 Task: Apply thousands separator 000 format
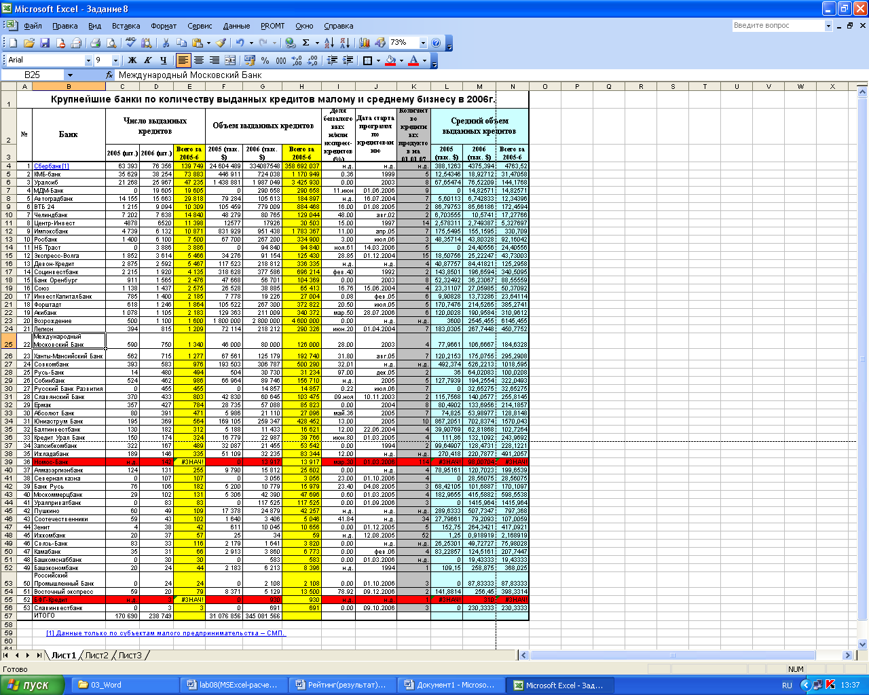pyautogui.click(x=281, y=60)
